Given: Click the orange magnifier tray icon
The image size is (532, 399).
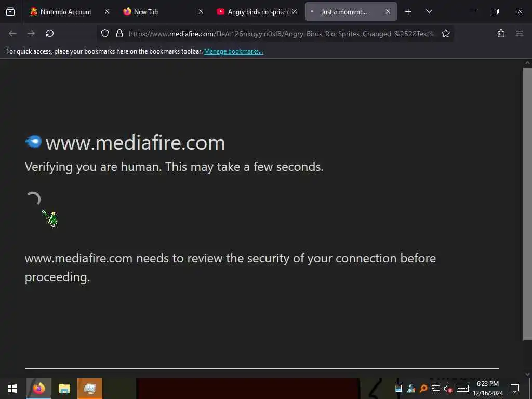Looking at the screenshot, I should pyautogui.click(x=423, y=389).
